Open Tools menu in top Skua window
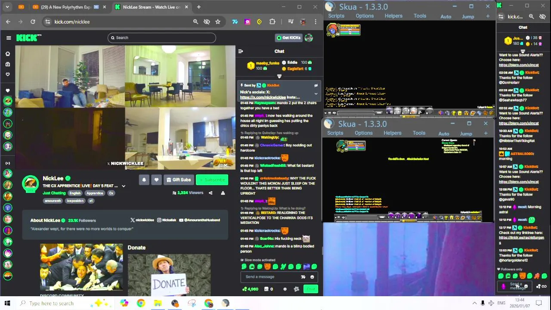Screen dimensions: 551x310 (x=420, y=16)
